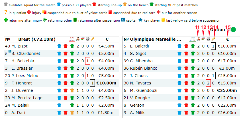The height and width of the screenshot is (118, 241).
Task: Click S. Gigot's red starting line-up shirt
Action: pyautogui.click(x=186, y=54)
